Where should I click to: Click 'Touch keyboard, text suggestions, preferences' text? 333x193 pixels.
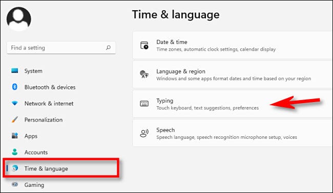click(207, 108)
